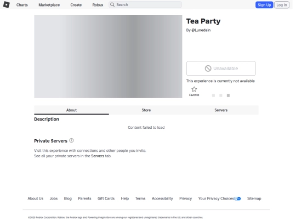Screen dimensions: 296x222
Task: Switch to the Store tab
Action: point(146,110)
